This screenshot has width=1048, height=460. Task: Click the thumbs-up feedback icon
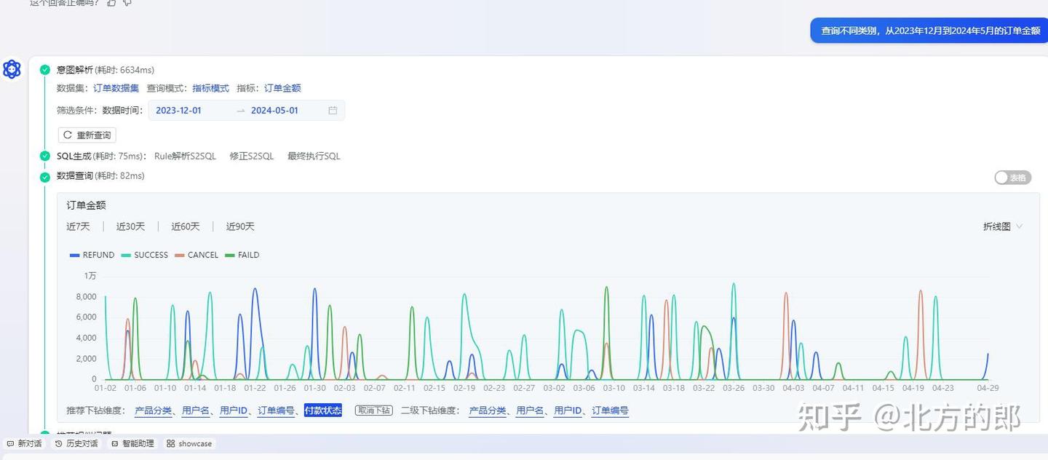click(x=111, y=3)
